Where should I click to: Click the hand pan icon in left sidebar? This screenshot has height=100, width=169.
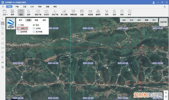point(3,23)
